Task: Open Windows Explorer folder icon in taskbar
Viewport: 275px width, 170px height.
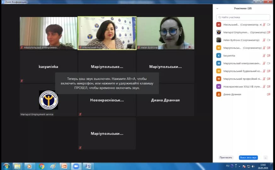Action: coord(17,166)
